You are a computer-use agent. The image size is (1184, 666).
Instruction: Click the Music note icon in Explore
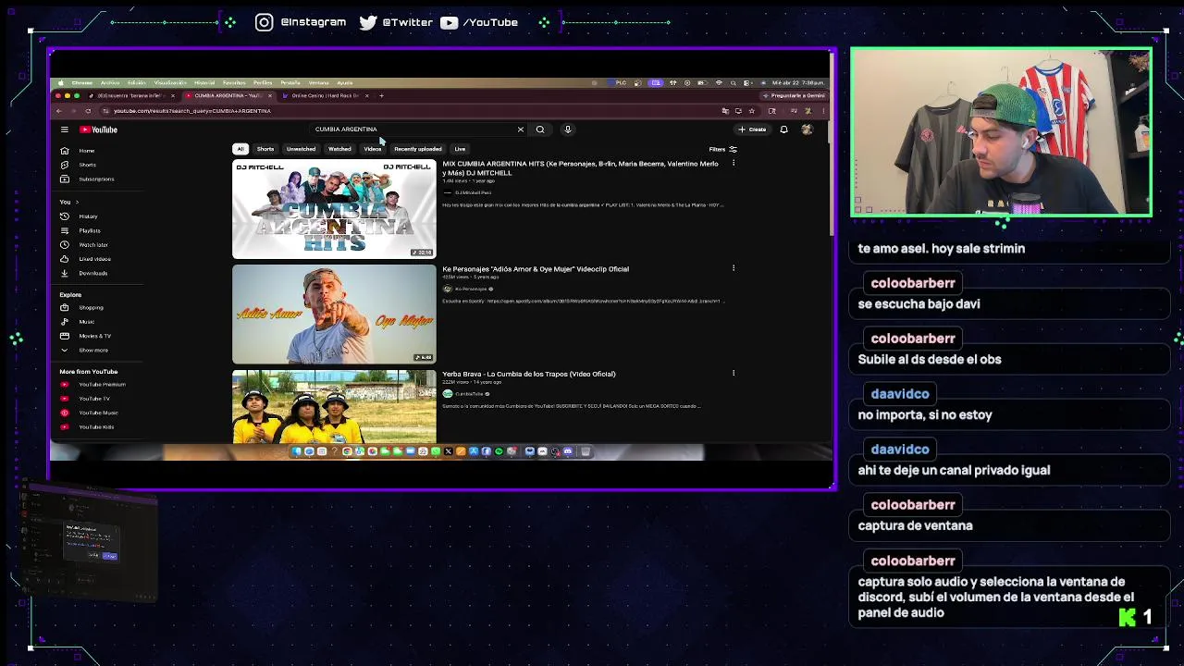click(x=64, y=322)
